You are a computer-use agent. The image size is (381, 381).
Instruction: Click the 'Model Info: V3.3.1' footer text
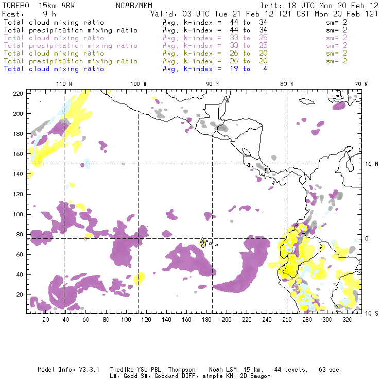(x=68, y=370)
